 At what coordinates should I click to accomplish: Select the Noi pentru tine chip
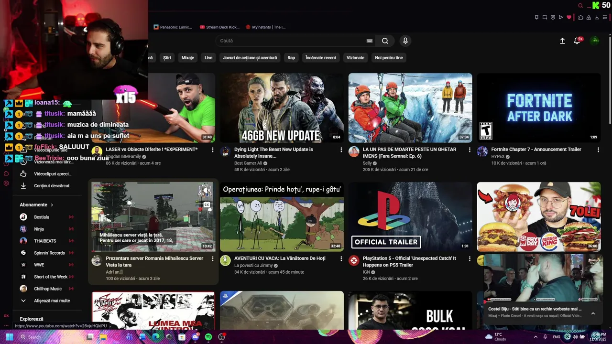[389, 58]
